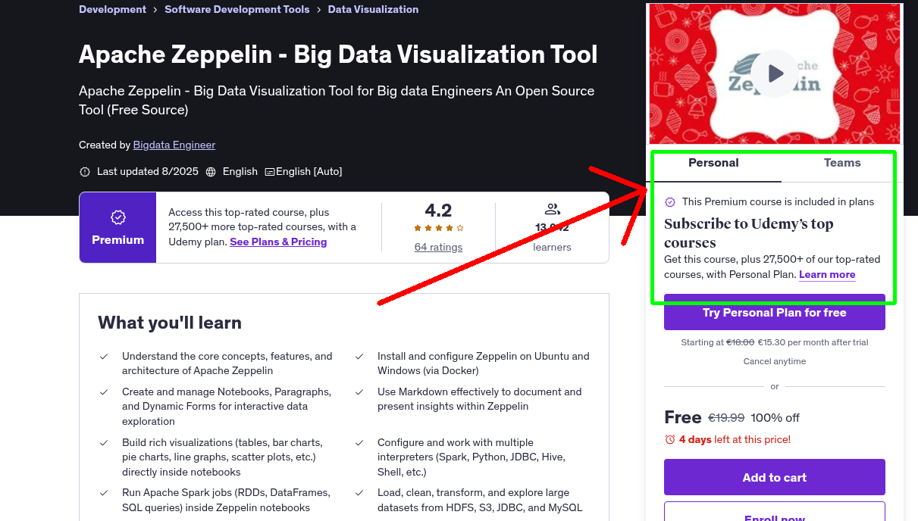918x521 pixels.
Task: View the 64 ratings link
Action: click(x=438, y=247)
